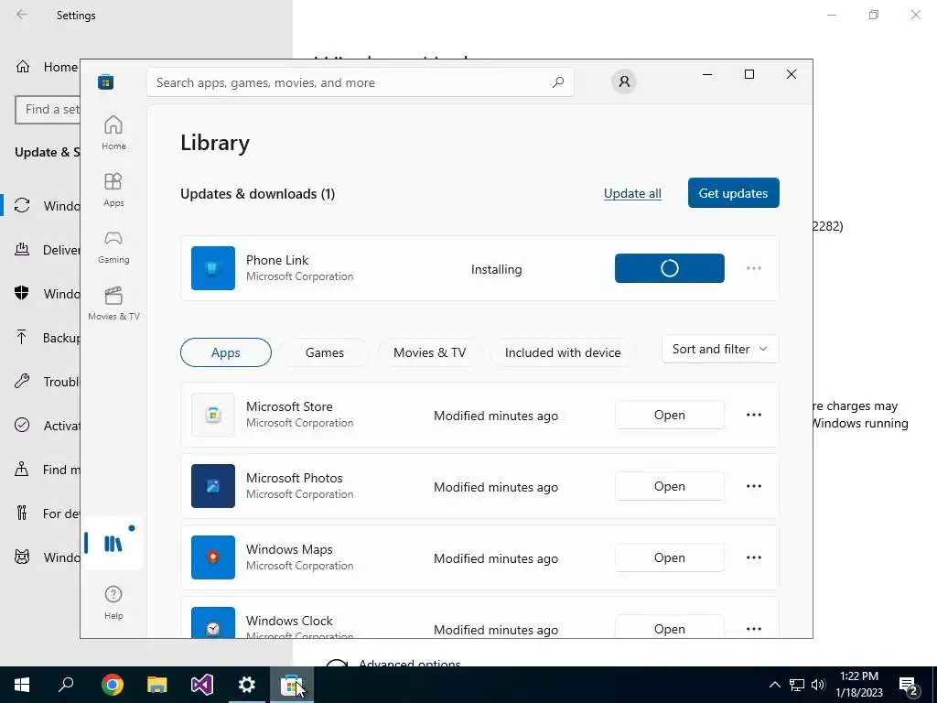This screenshot has height=703, width=937.
Task: Click the Microsoft Photos app icon
Action: [x=212, y=486]
